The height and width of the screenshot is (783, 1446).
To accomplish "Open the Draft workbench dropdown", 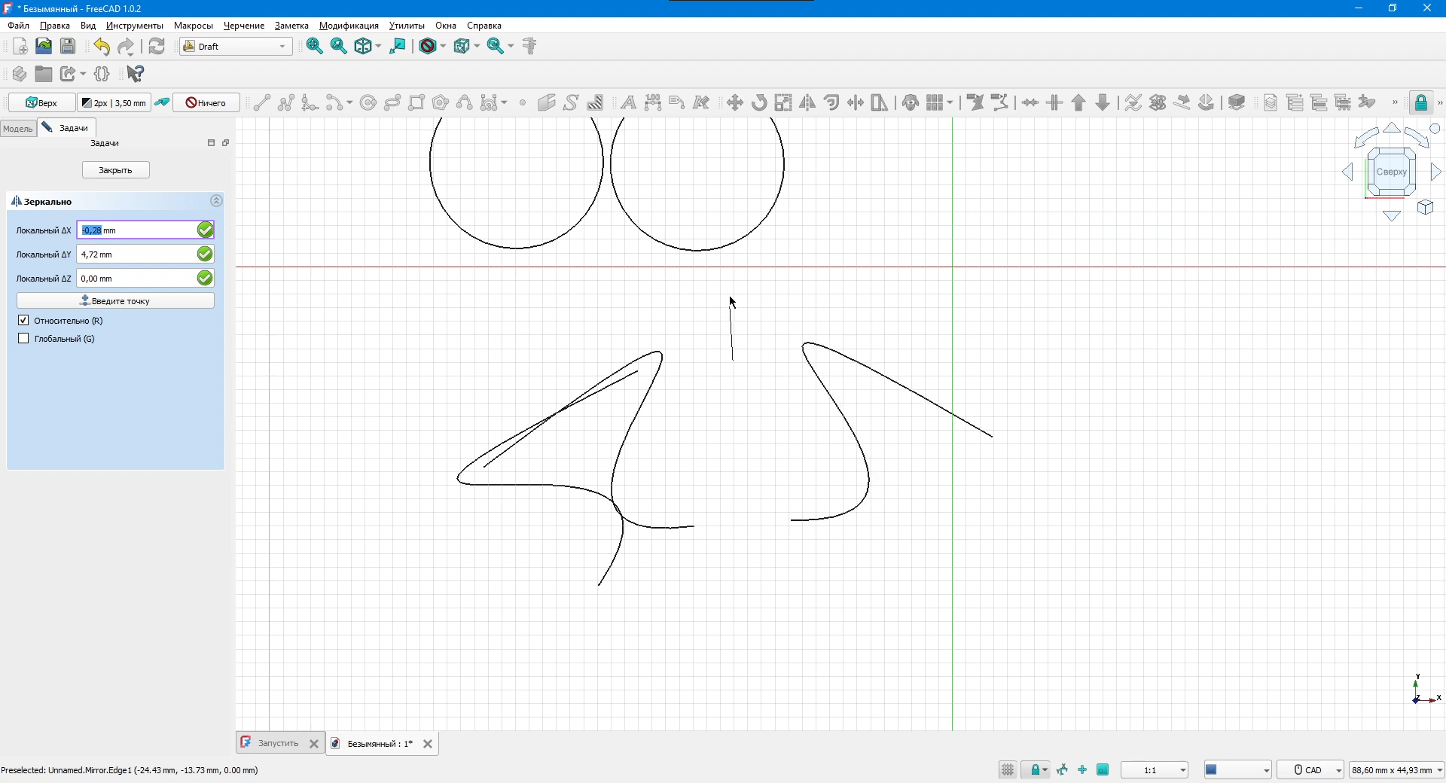I will point(236,47).
